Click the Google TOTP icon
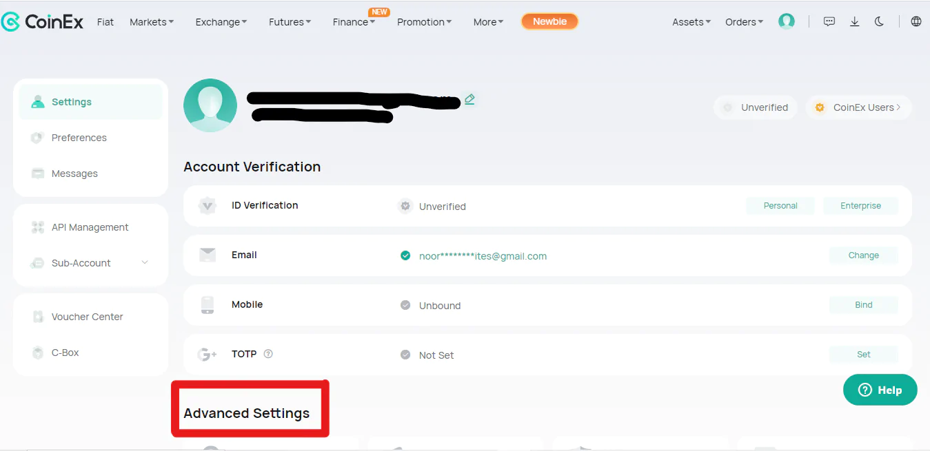Viewport: 930px width, 451px height. click(207, 355)
